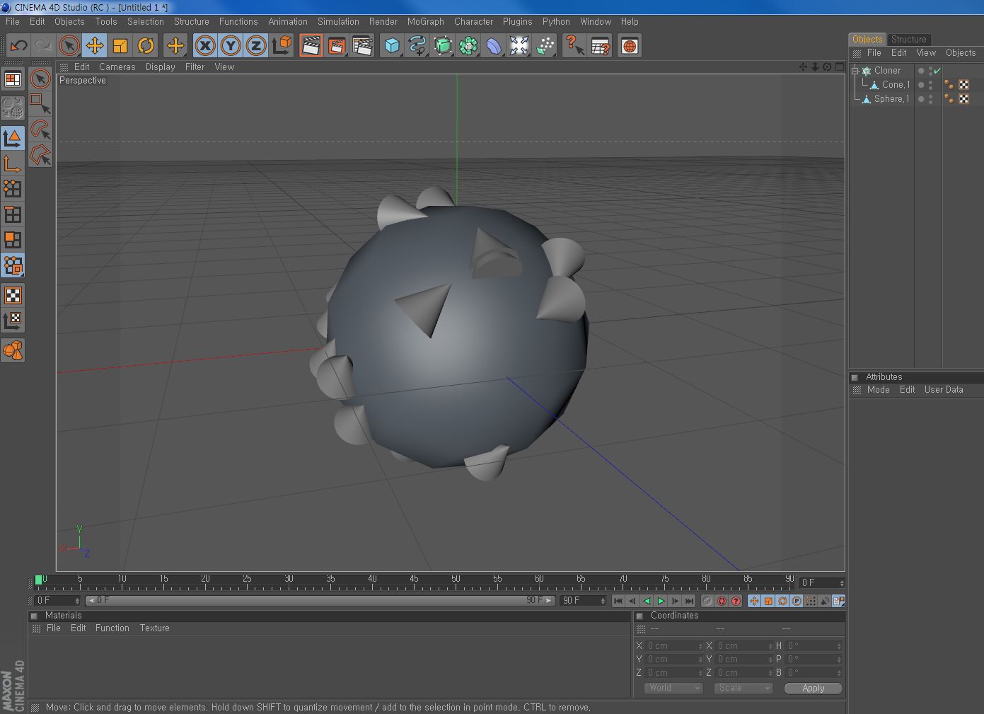The height and width of the screenshot is (714, 984).
Task: Toggle automatic keyframing button in timeline
Action: pyautogui.click(x=722, y=601)
